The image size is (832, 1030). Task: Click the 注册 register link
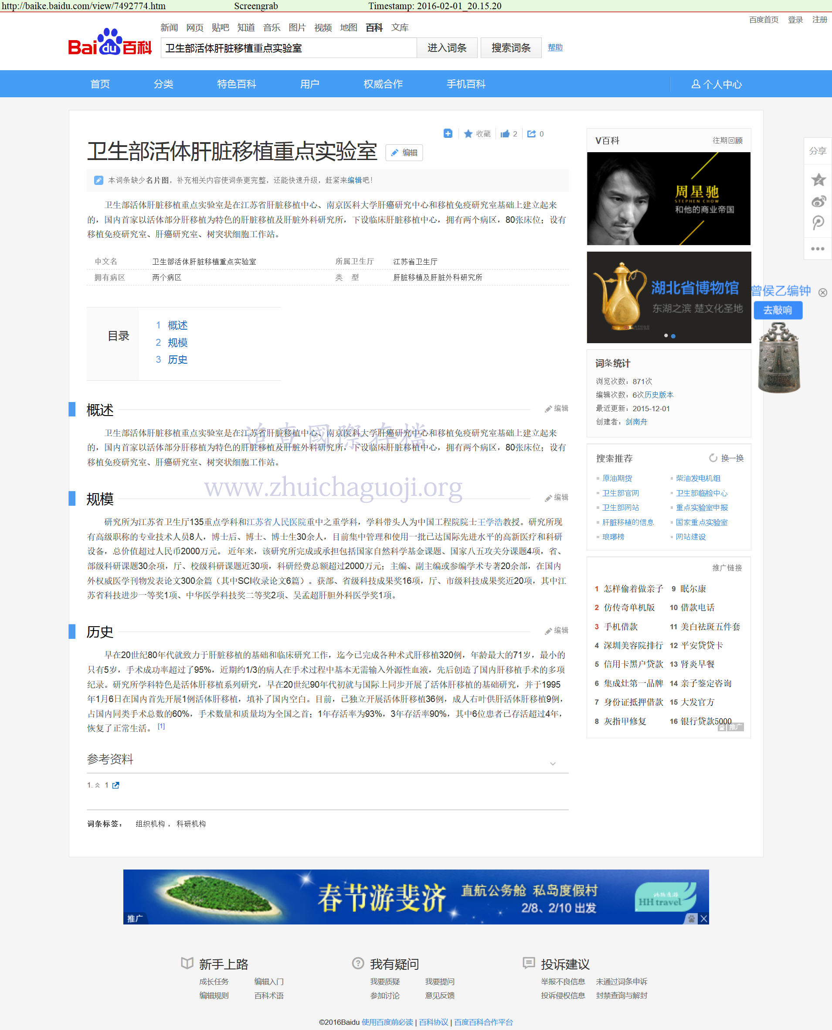[819, 20]
